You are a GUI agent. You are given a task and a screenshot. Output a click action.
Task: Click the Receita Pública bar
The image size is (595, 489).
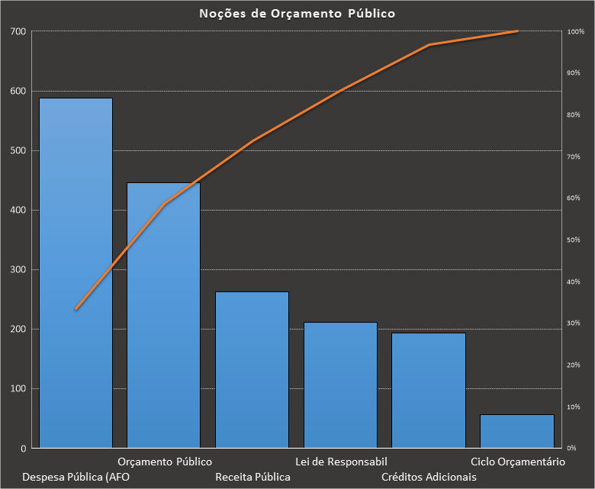point(252,369)
